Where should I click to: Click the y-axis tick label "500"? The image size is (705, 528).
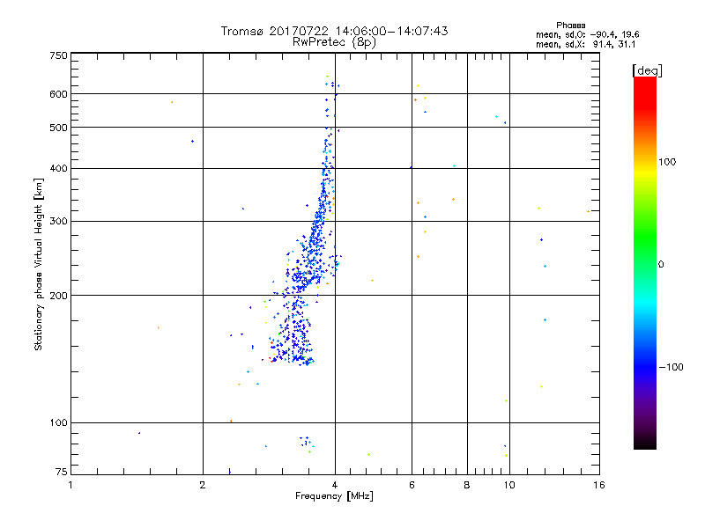(58, 128)
